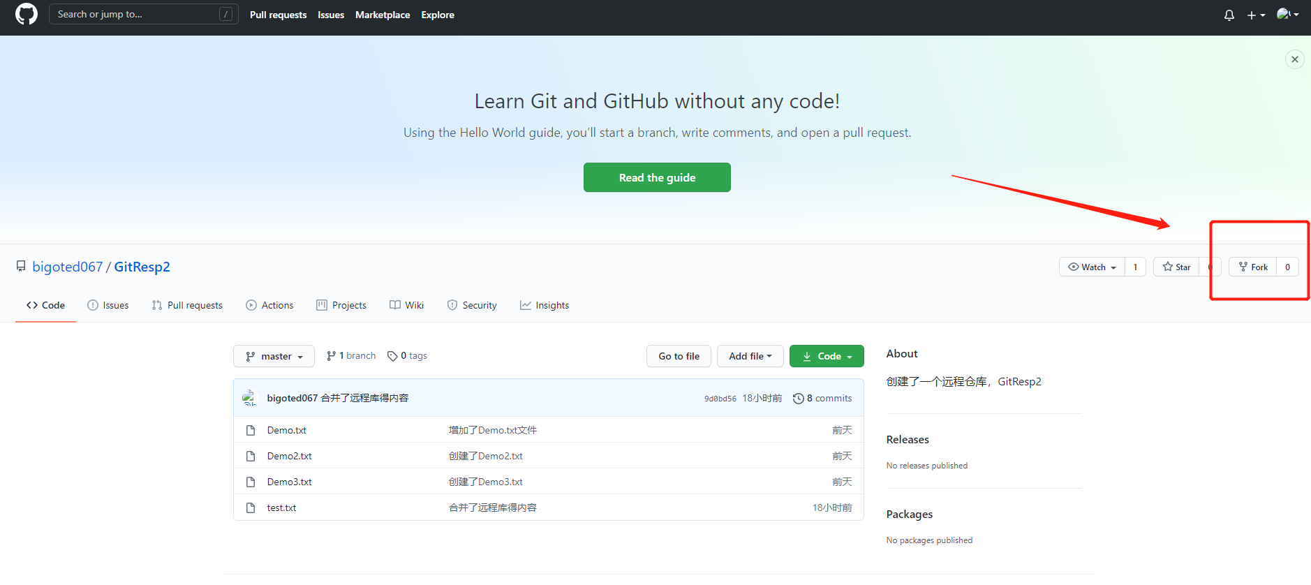
Task: Dismiss the Learn Git banner
Action: [x=1294, y=59]
